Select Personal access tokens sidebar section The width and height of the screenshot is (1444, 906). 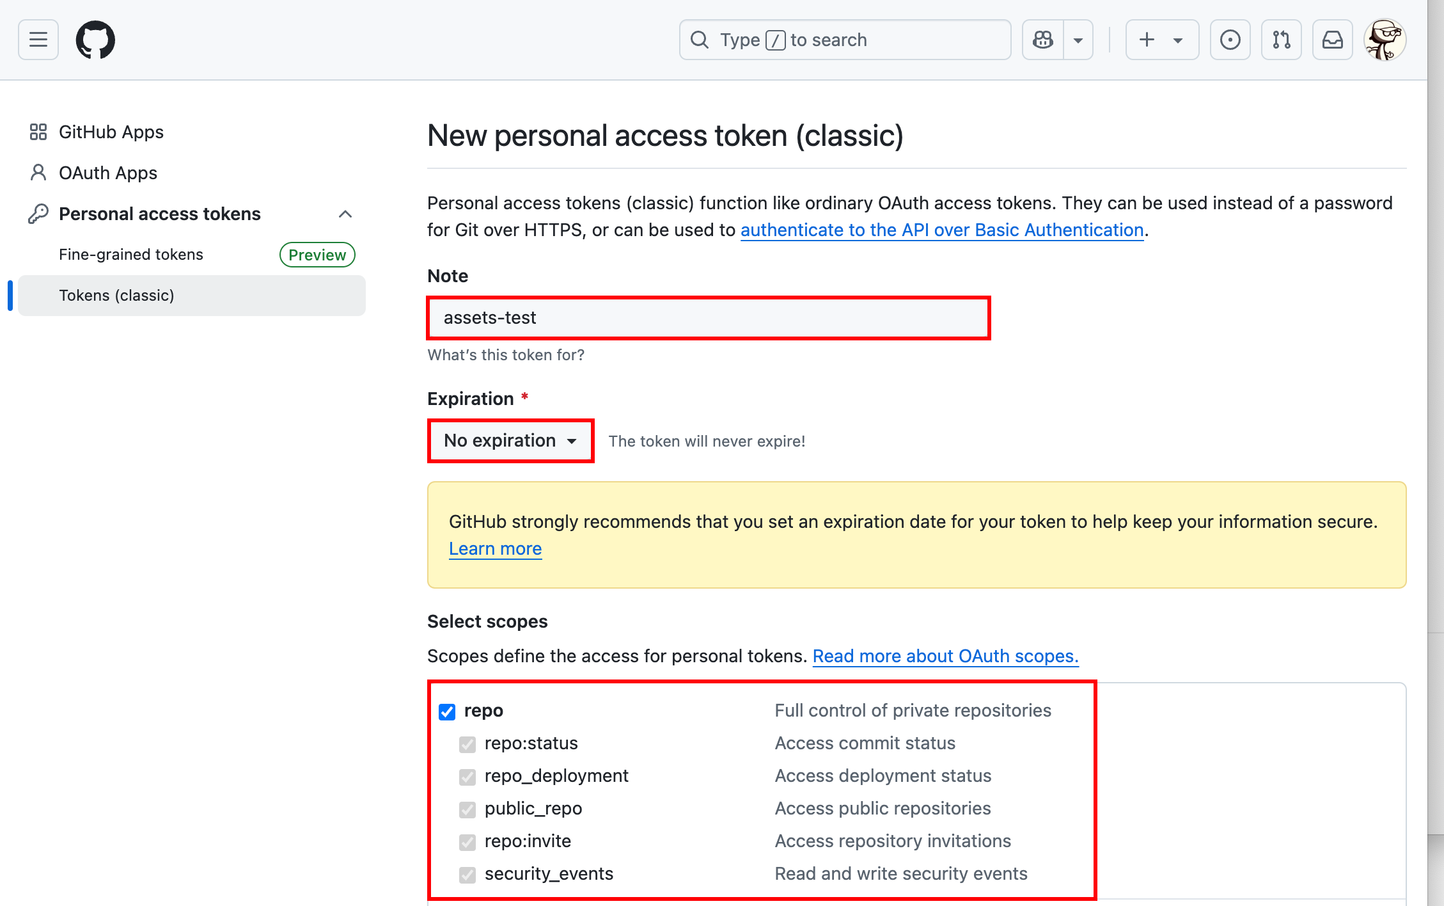click(x=160, y=214)
